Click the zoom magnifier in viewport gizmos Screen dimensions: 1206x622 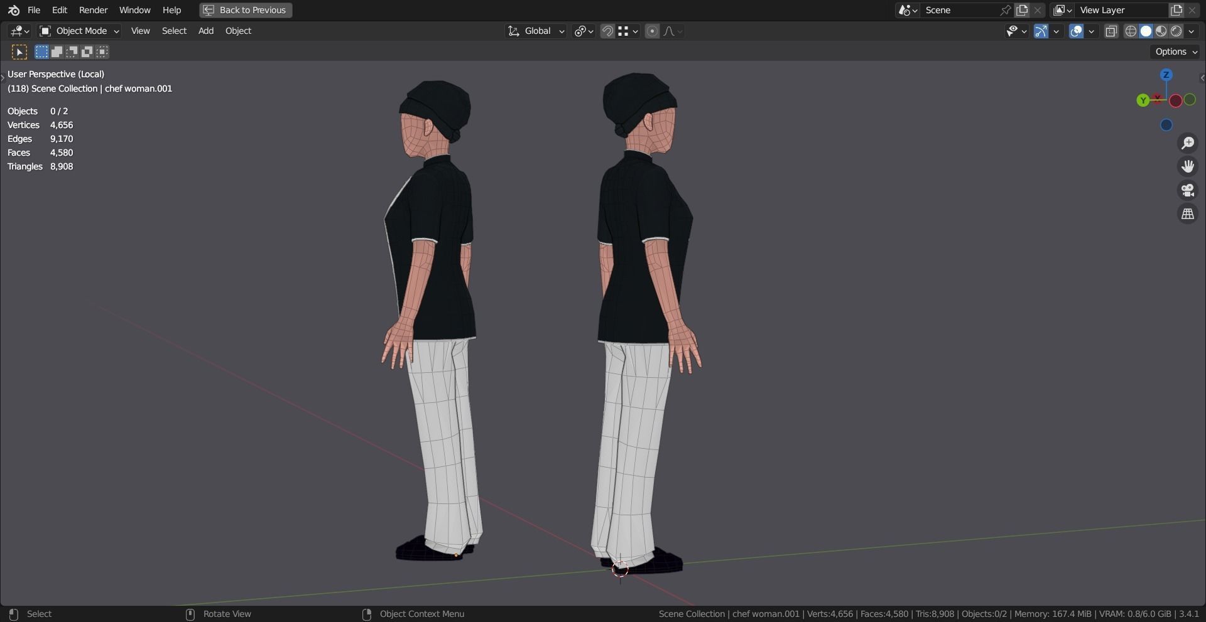pos(1188,142)
